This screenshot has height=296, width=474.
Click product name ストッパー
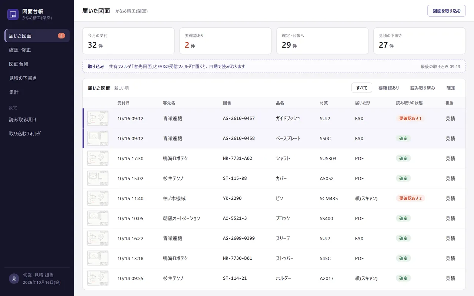[285, 258]
